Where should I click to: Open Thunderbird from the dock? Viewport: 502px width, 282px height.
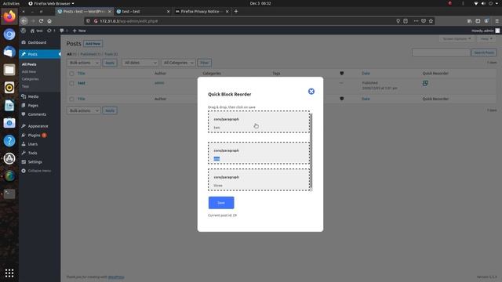[9, 52]
